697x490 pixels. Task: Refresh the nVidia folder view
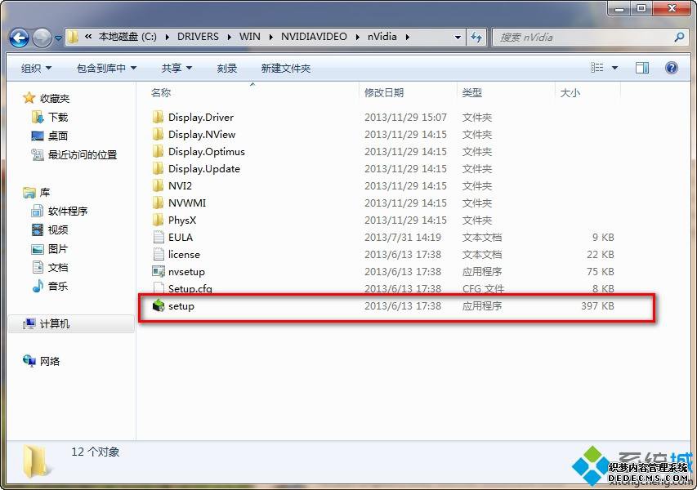(476, 38)
